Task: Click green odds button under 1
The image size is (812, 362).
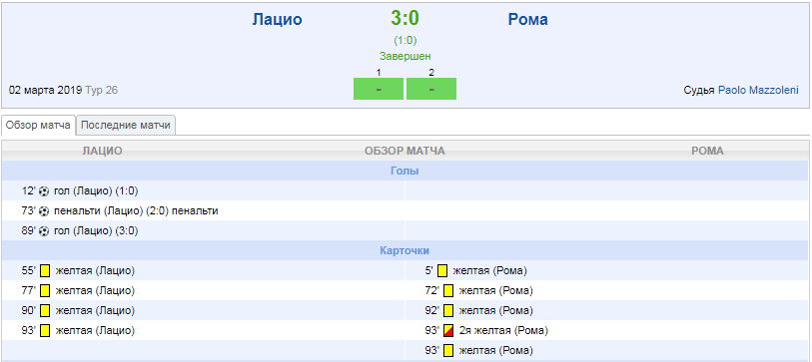Action: pyautogui.click(x=379, y=89)
